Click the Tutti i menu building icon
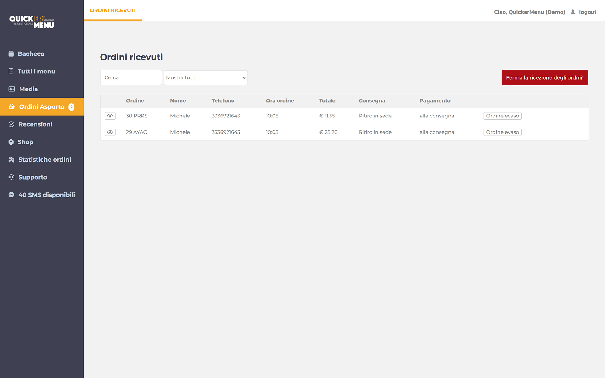This screenshot has height=378, width=605. pyautogui.click(x=11, y=72)
